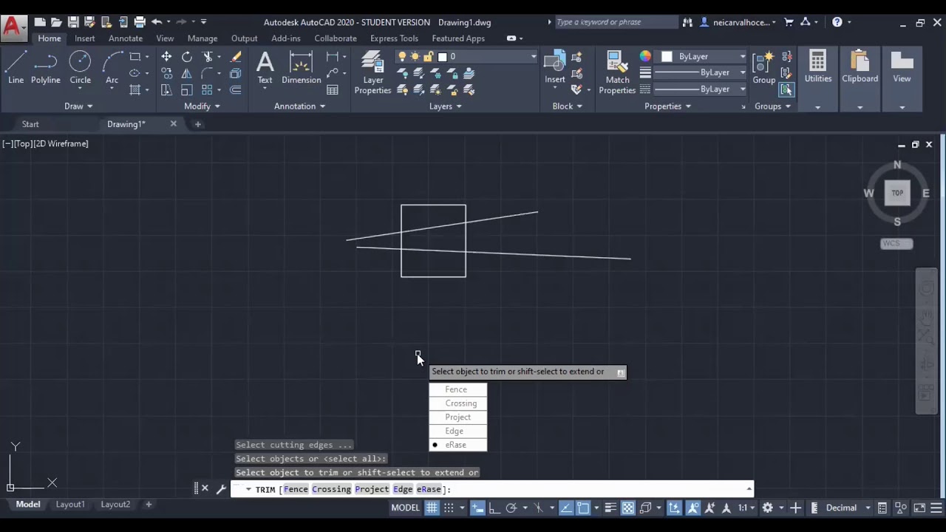The width and height of the screenshot is (946, 532).
Task: Open Layer Properties manager
Action: coord(372,72)
